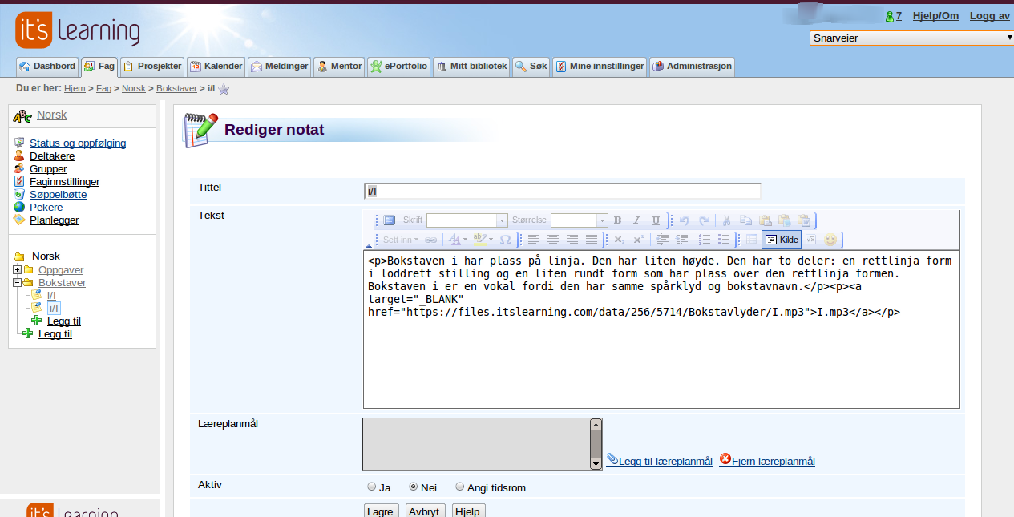Click the cut scissors icon

(726, 220)
